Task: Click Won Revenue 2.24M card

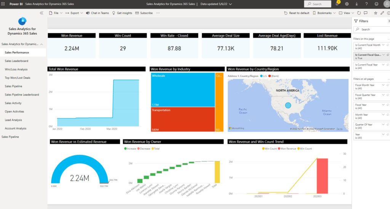Action: point(72,46)
